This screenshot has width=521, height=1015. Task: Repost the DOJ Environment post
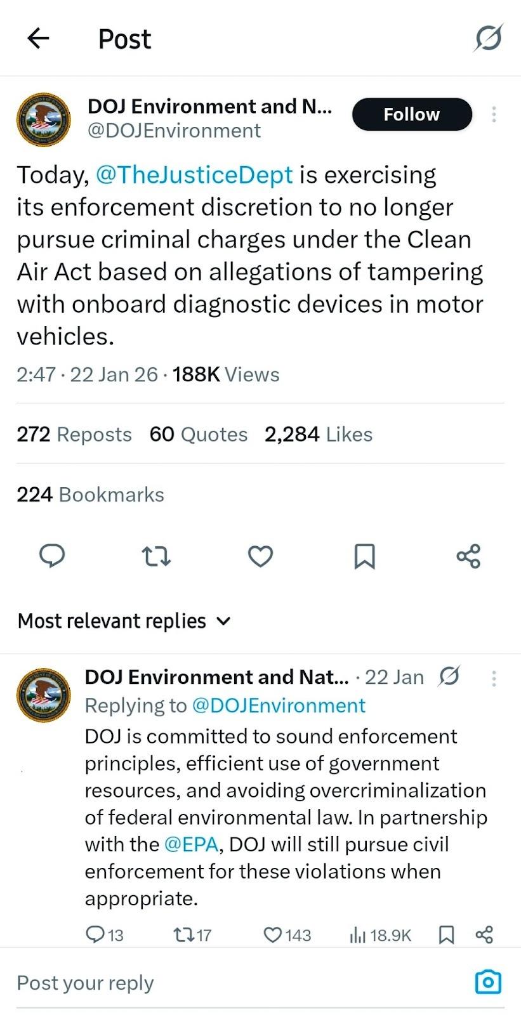tap(156, 556)
